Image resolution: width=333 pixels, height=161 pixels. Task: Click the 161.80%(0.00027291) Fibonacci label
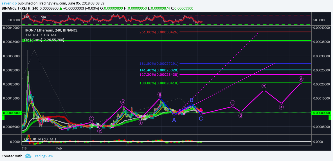(159, 64)
